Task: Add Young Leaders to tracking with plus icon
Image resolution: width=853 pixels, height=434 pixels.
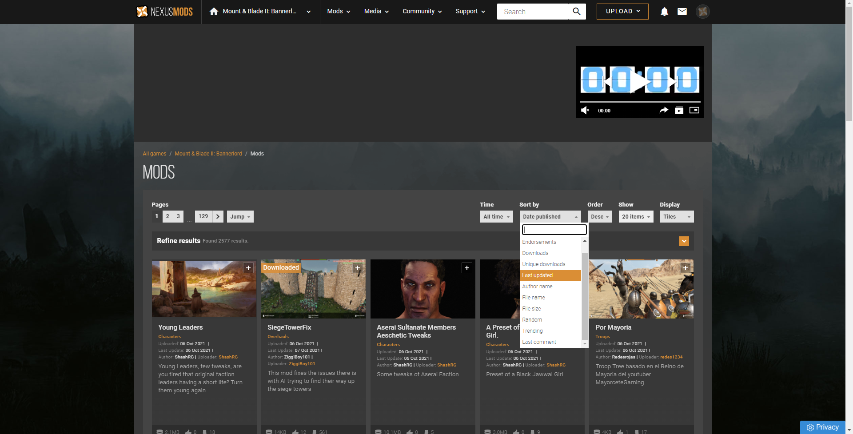Action: (248, 268)
